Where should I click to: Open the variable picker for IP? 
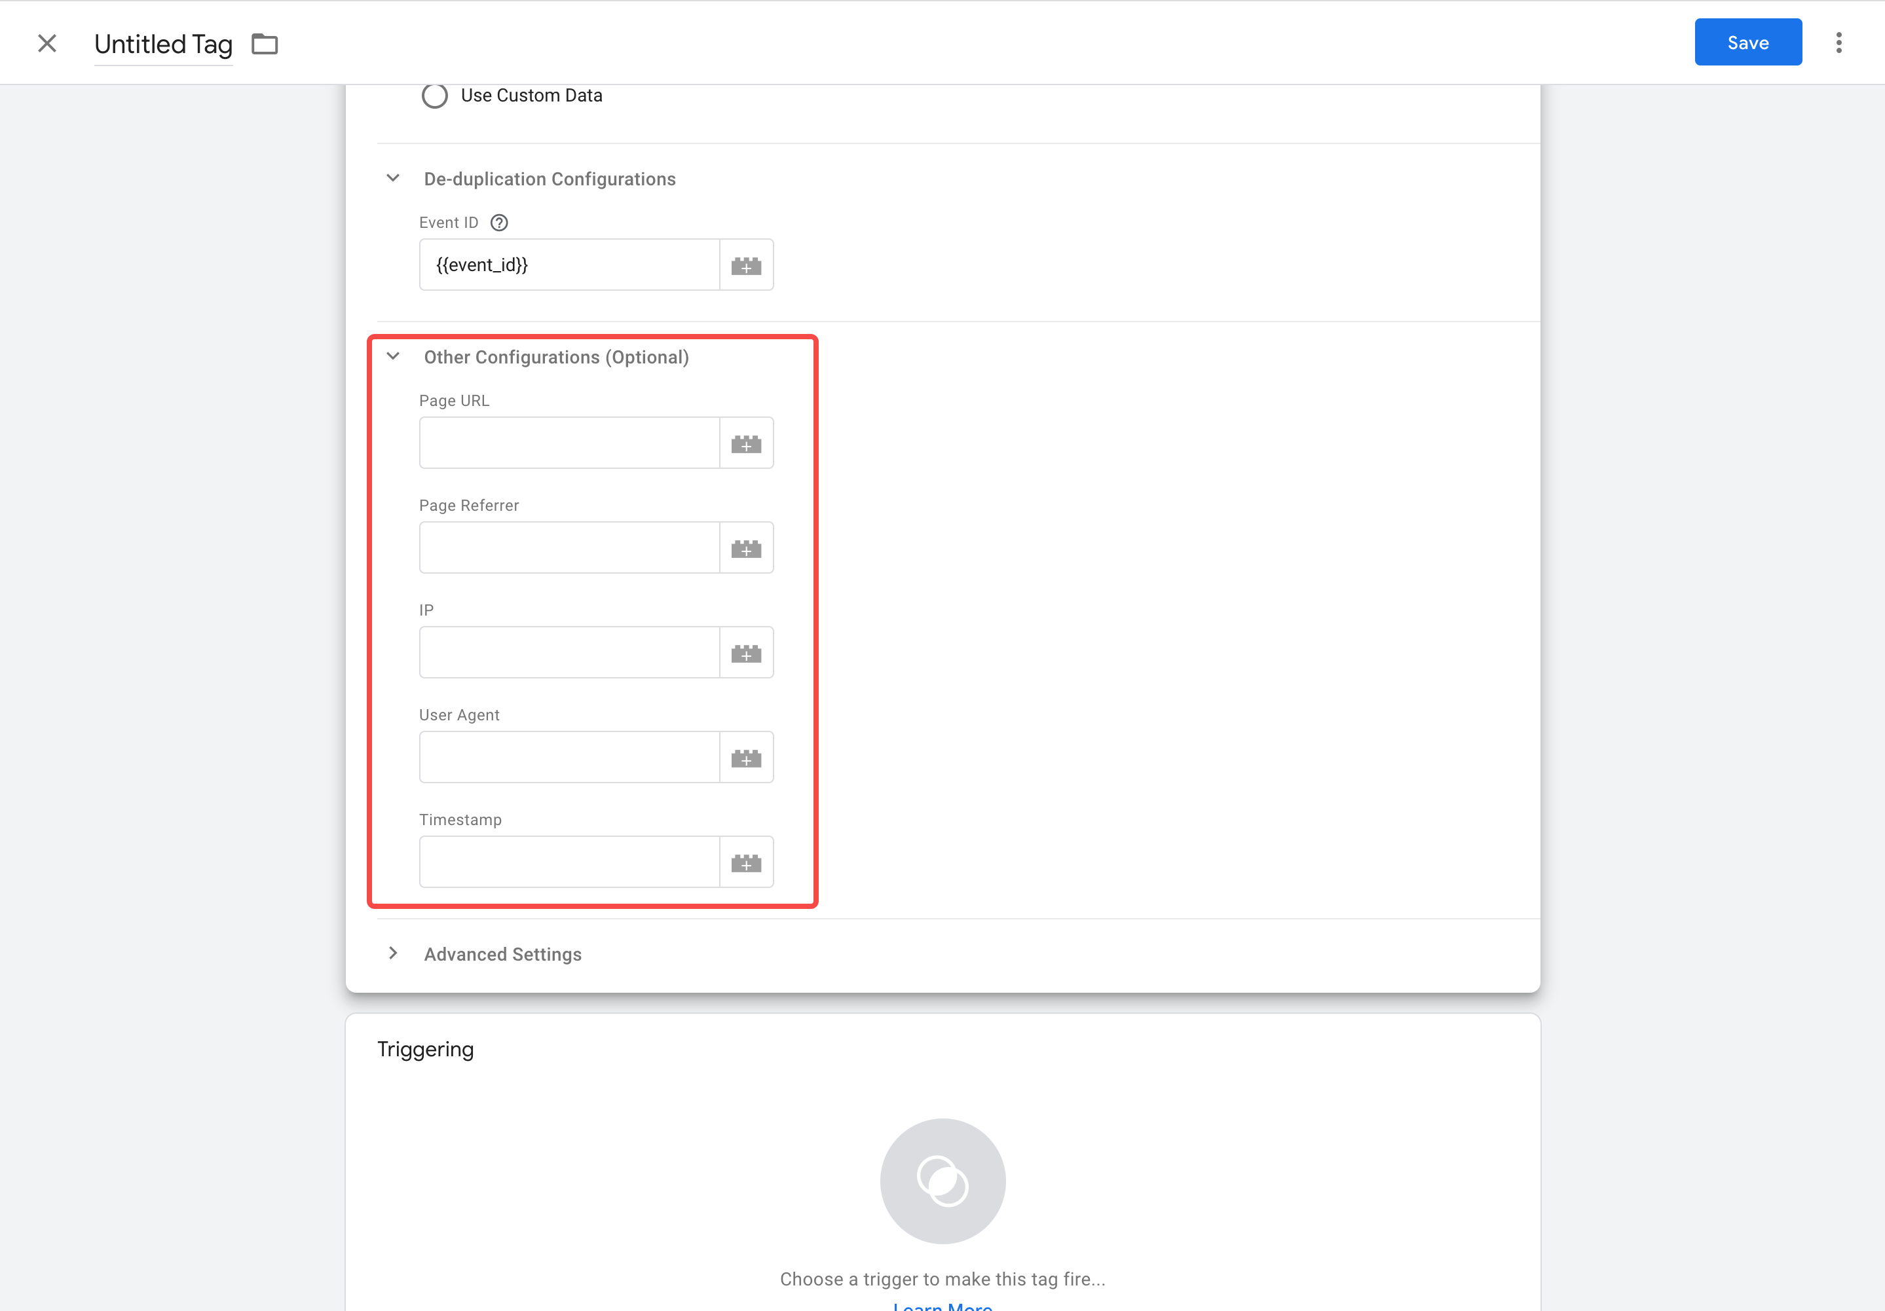(746, 652)
